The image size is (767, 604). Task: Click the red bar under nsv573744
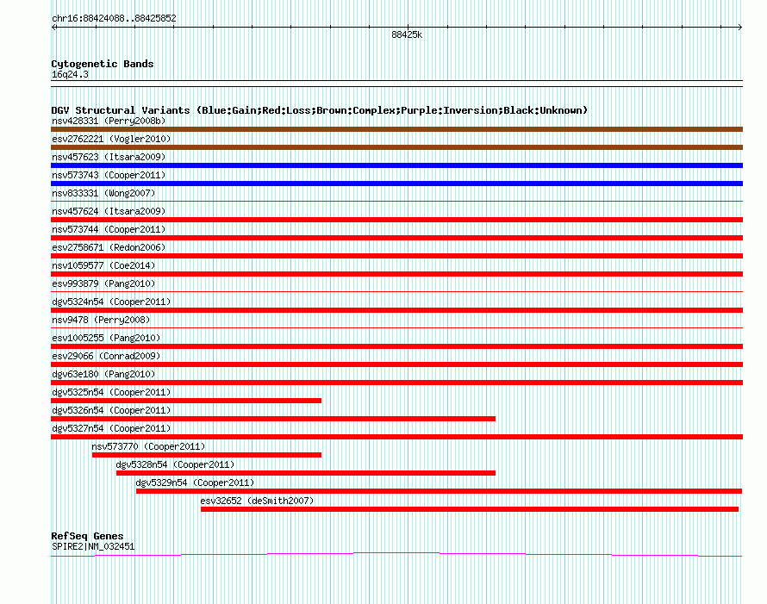(x=396, y=238)
